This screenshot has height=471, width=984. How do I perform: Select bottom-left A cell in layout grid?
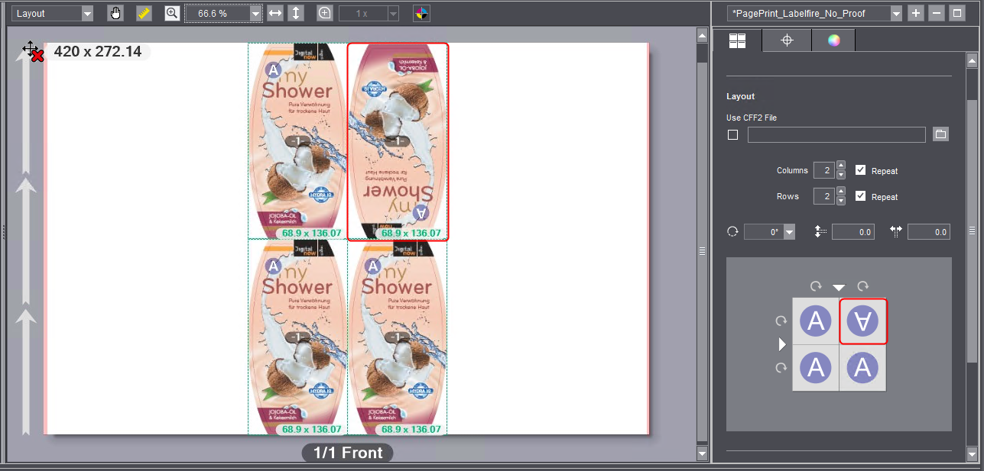tap(816, 368)
